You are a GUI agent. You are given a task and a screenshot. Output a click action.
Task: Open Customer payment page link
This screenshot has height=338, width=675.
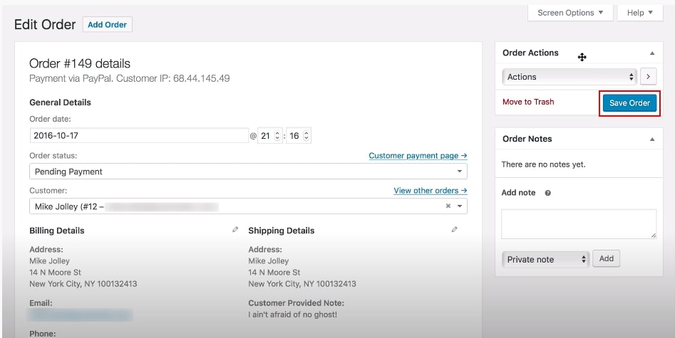tap(418, 156)
